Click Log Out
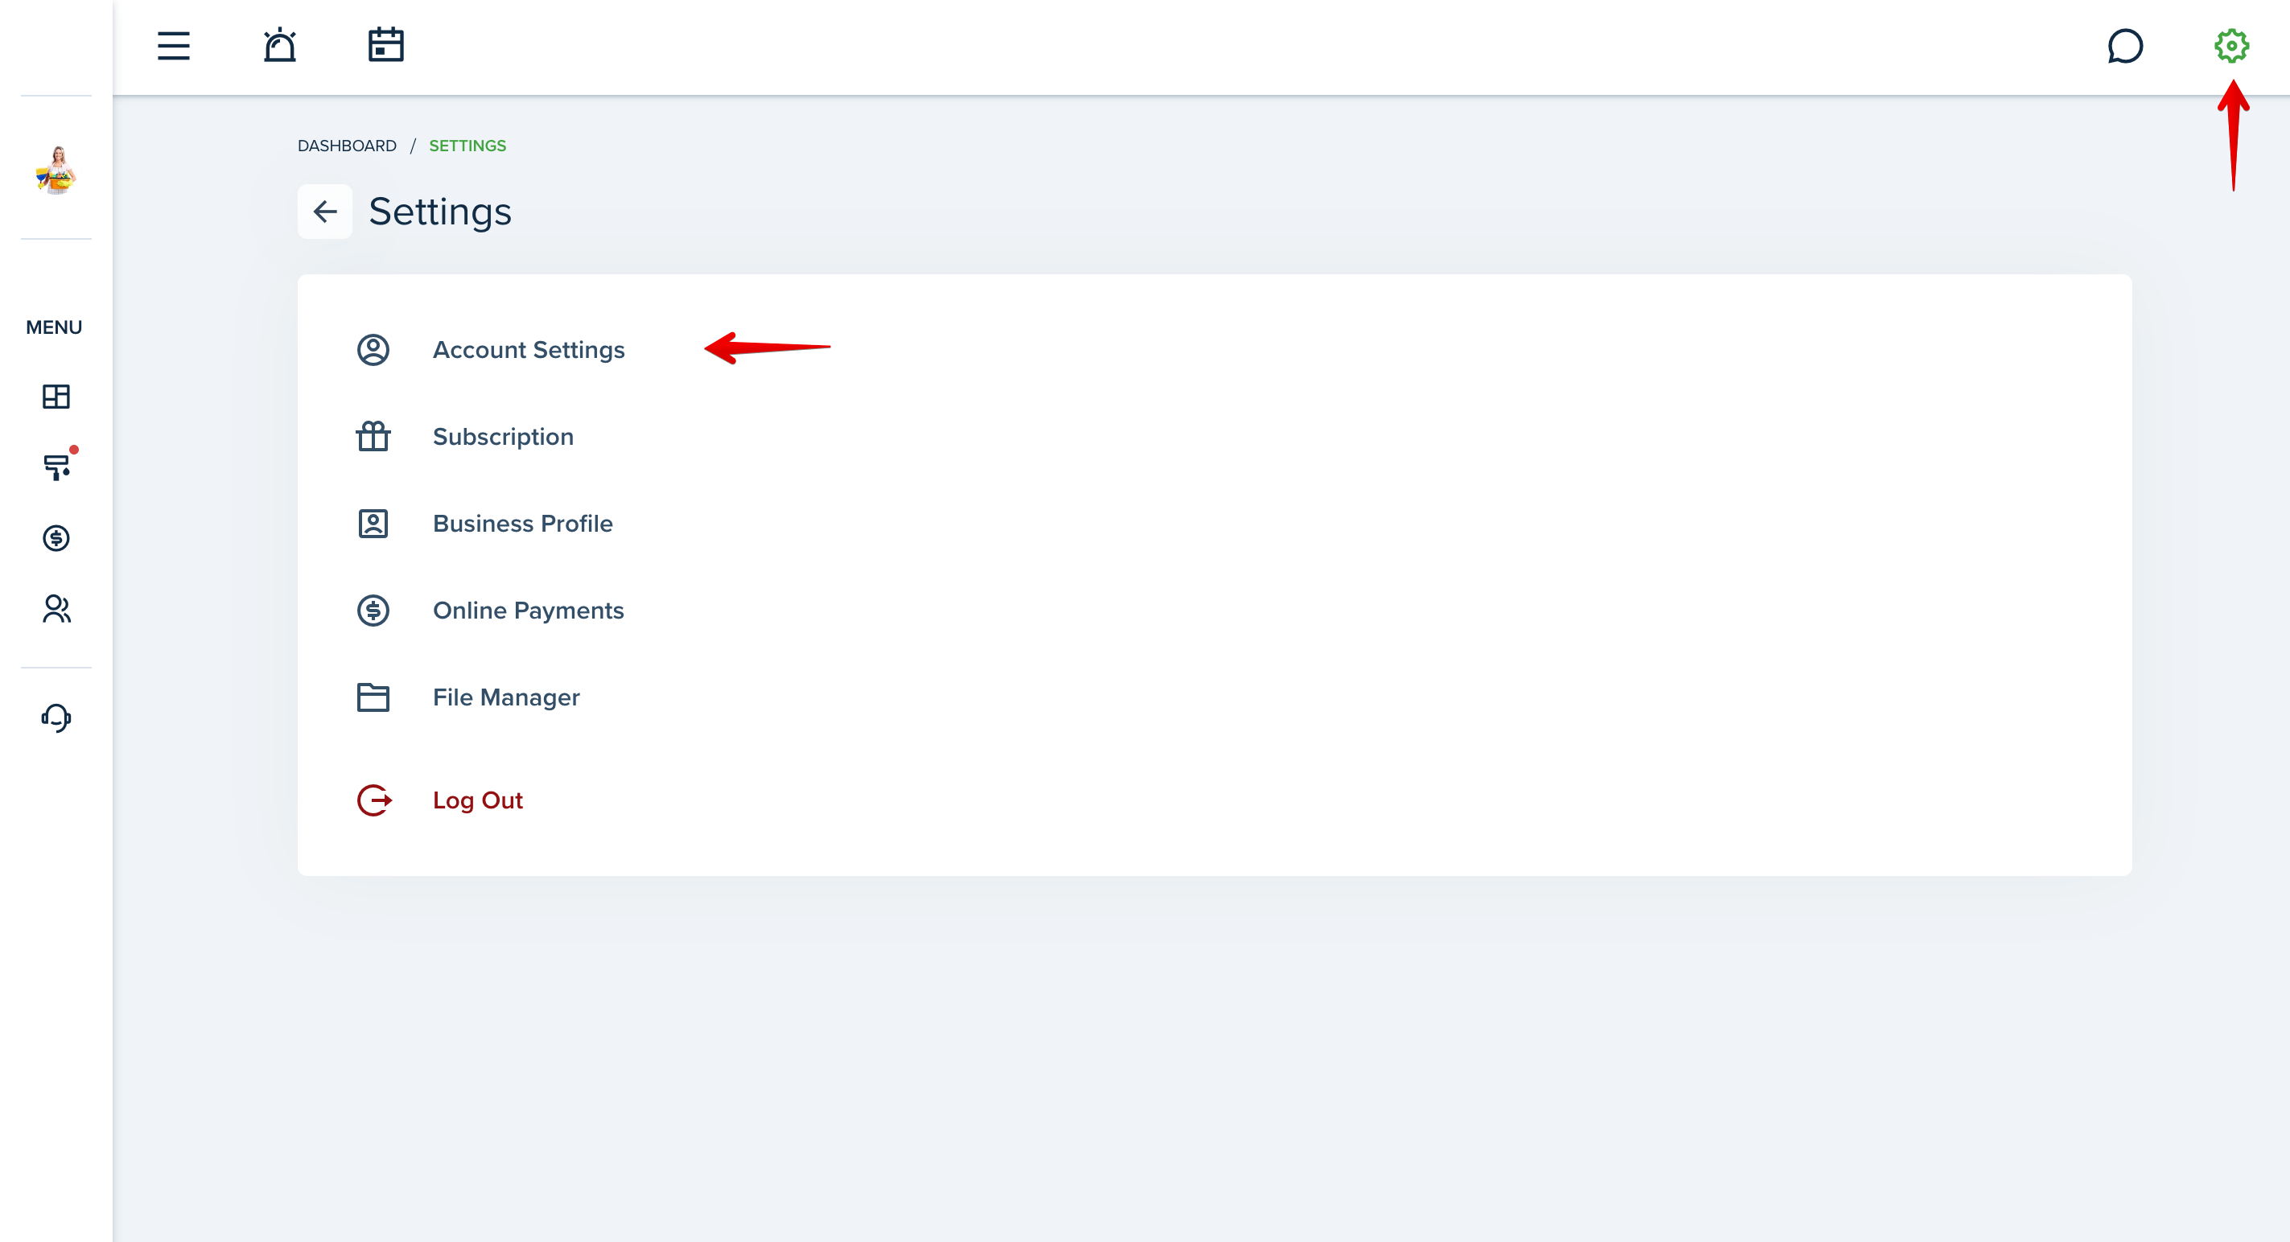Screen dimensions: 2290x1242 coord(477,800)
